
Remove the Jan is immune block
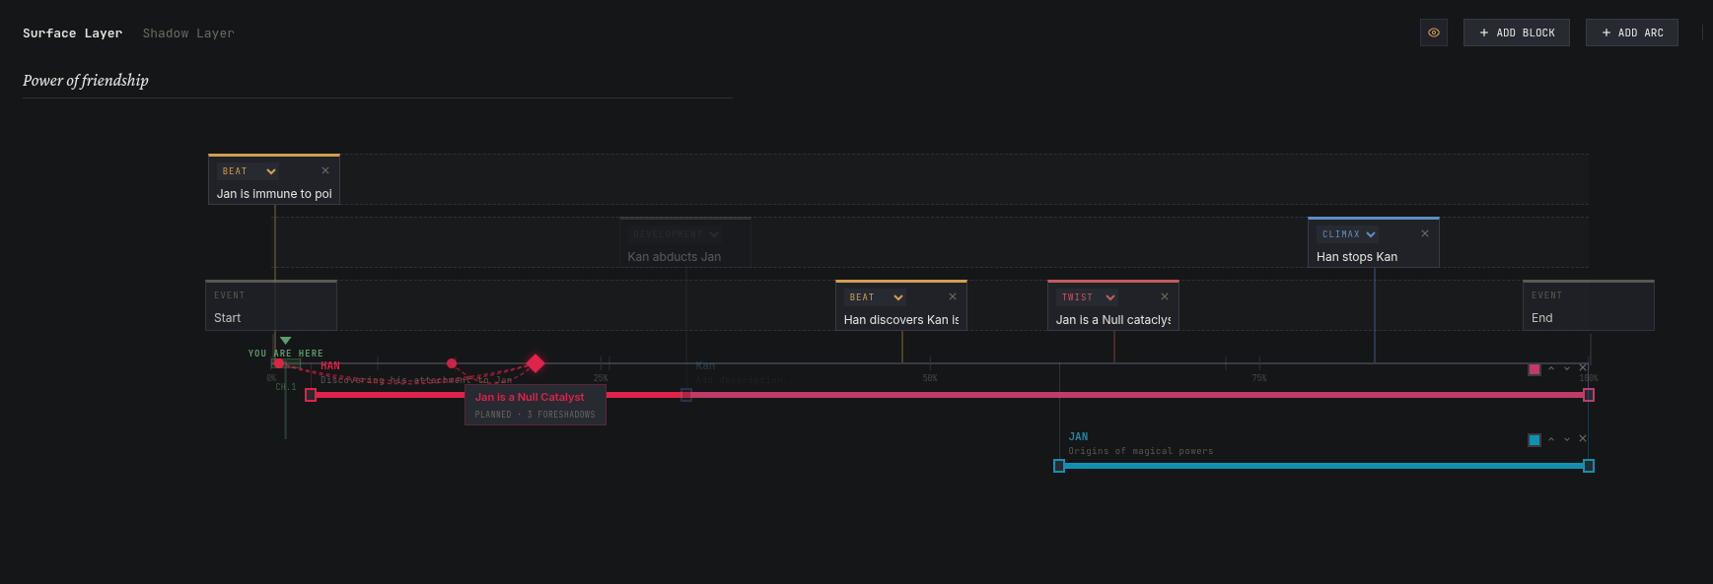325,170
